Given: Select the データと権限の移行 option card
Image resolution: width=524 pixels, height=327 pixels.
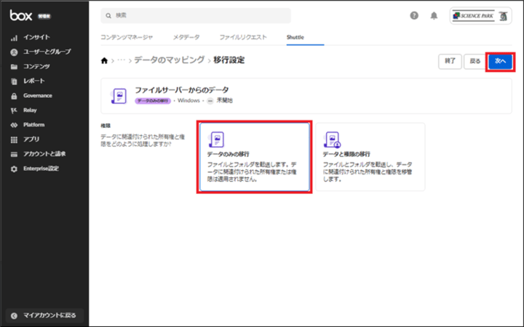Looking at the screenshot, I should 370,157.
